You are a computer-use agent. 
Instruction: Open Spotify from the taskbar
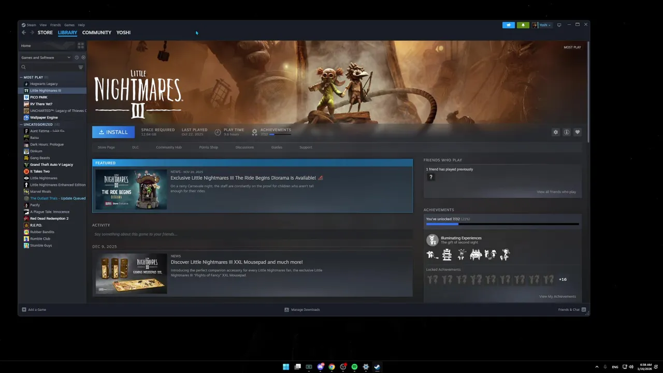[x=354, y=367]
